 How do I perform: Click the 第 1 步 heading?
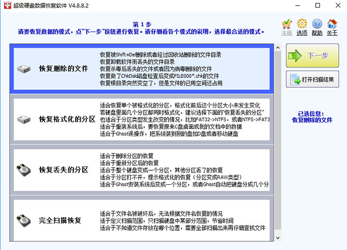pos(142,24)
